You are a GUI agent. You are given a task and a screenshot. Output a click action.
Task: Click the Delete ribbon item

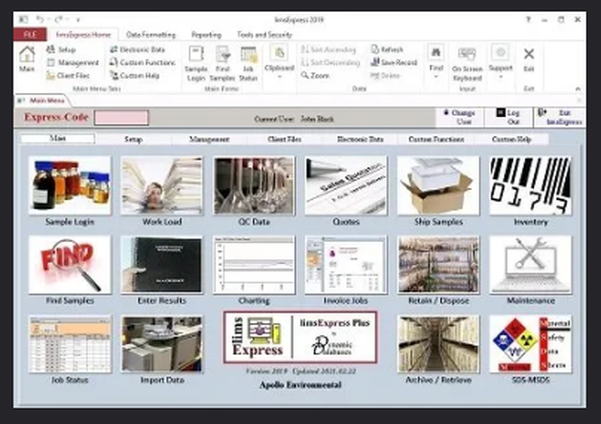coord(385,76)
